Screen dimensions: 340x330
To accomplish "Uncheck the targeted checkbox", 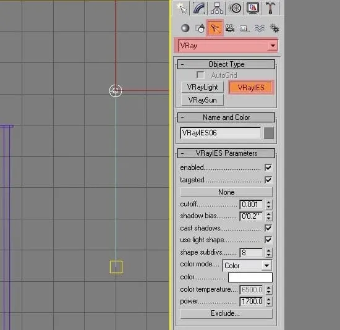I will [268, 180].
